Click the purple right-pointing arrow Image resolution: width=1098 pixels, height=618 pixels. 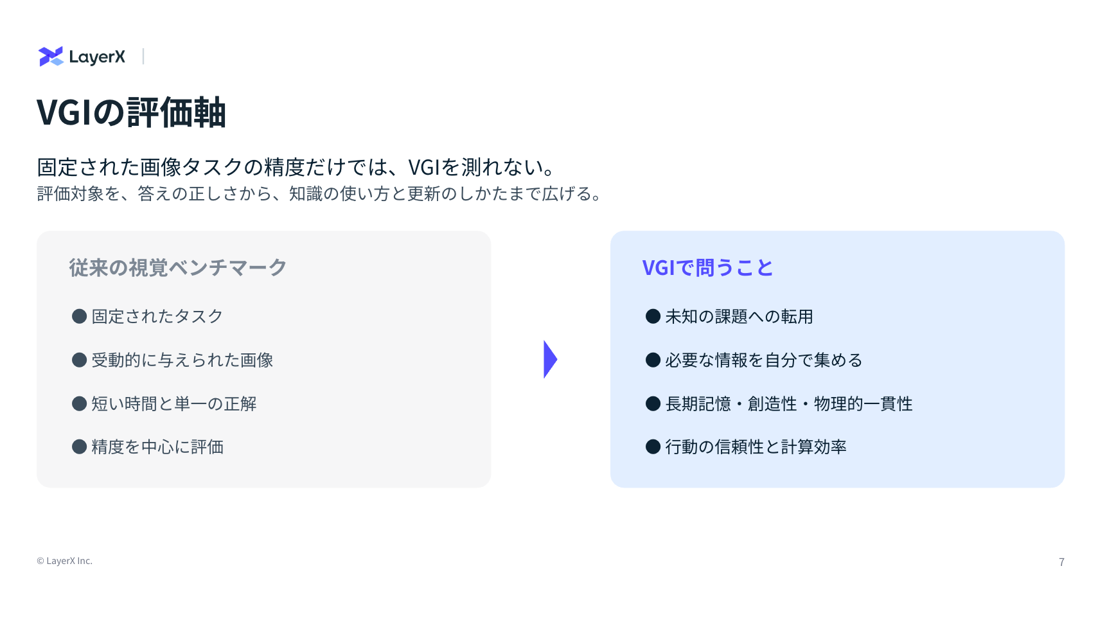550,359
